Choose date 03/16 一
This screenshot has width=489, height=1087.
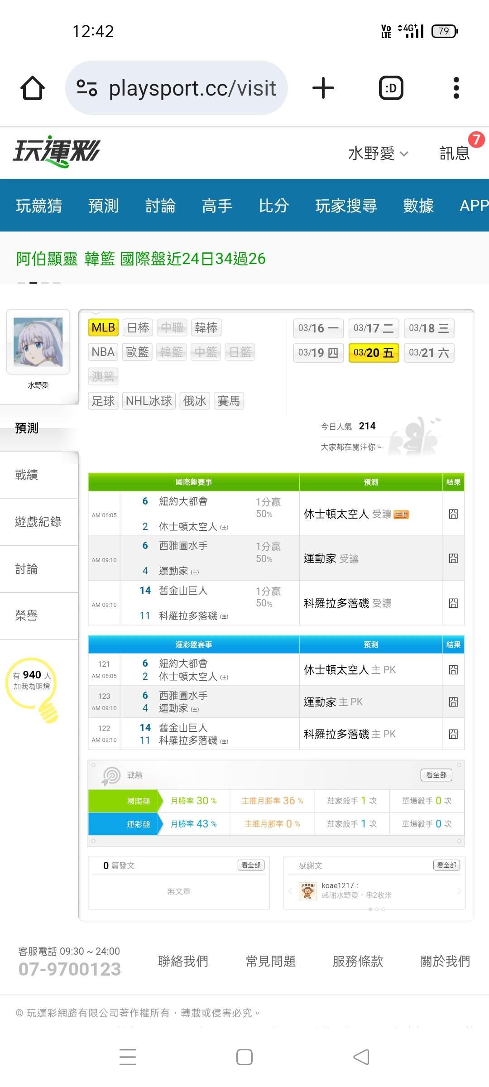(x=318, y=328)
